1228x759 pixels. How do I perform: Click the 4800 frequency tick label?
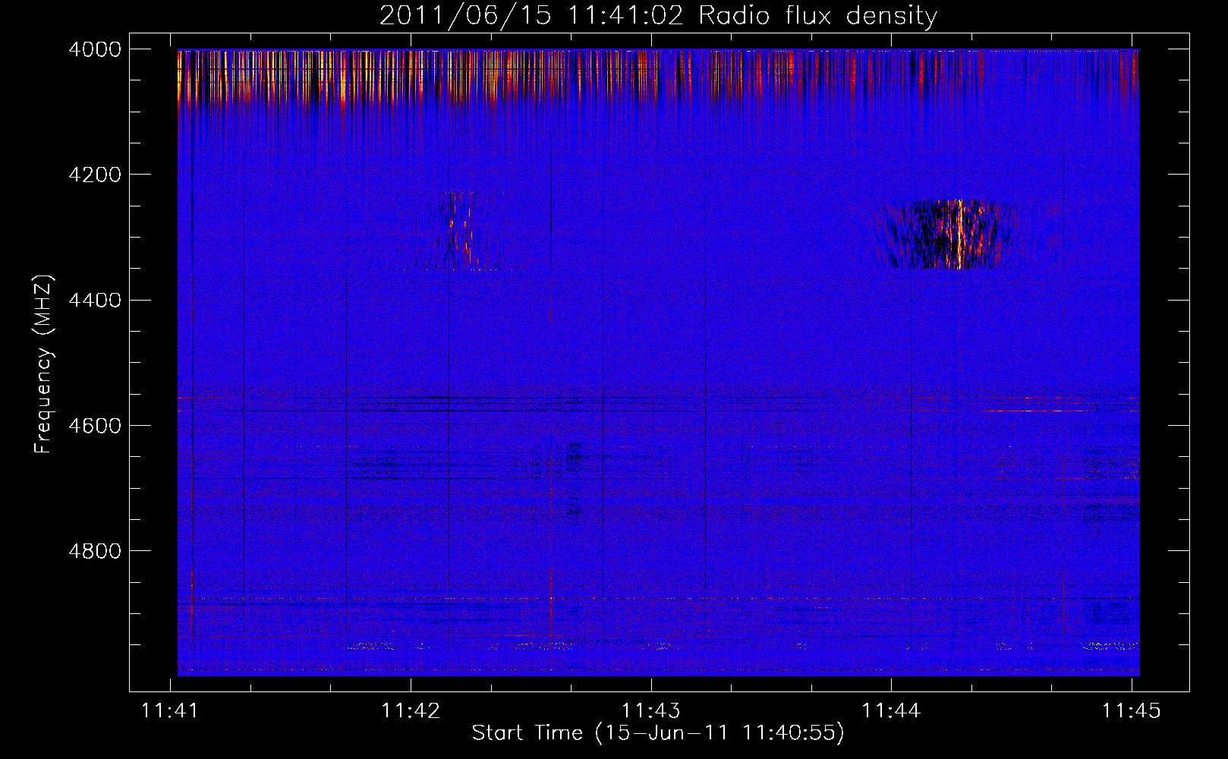point(95,550)
